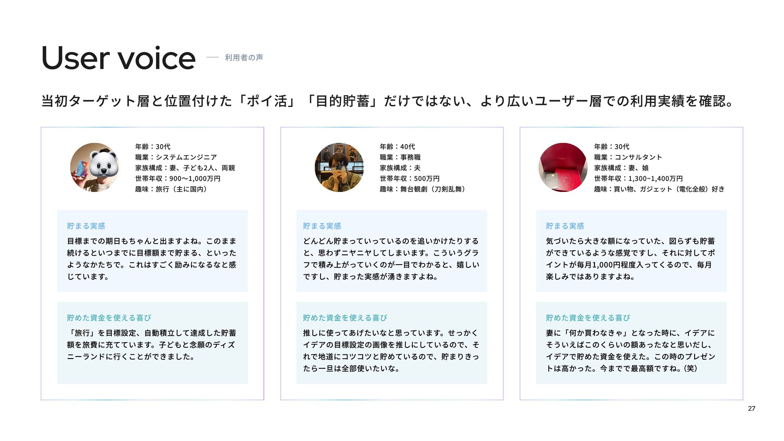
Task: Click the '利用者の声' subtitle label
Action: point(244,58)
